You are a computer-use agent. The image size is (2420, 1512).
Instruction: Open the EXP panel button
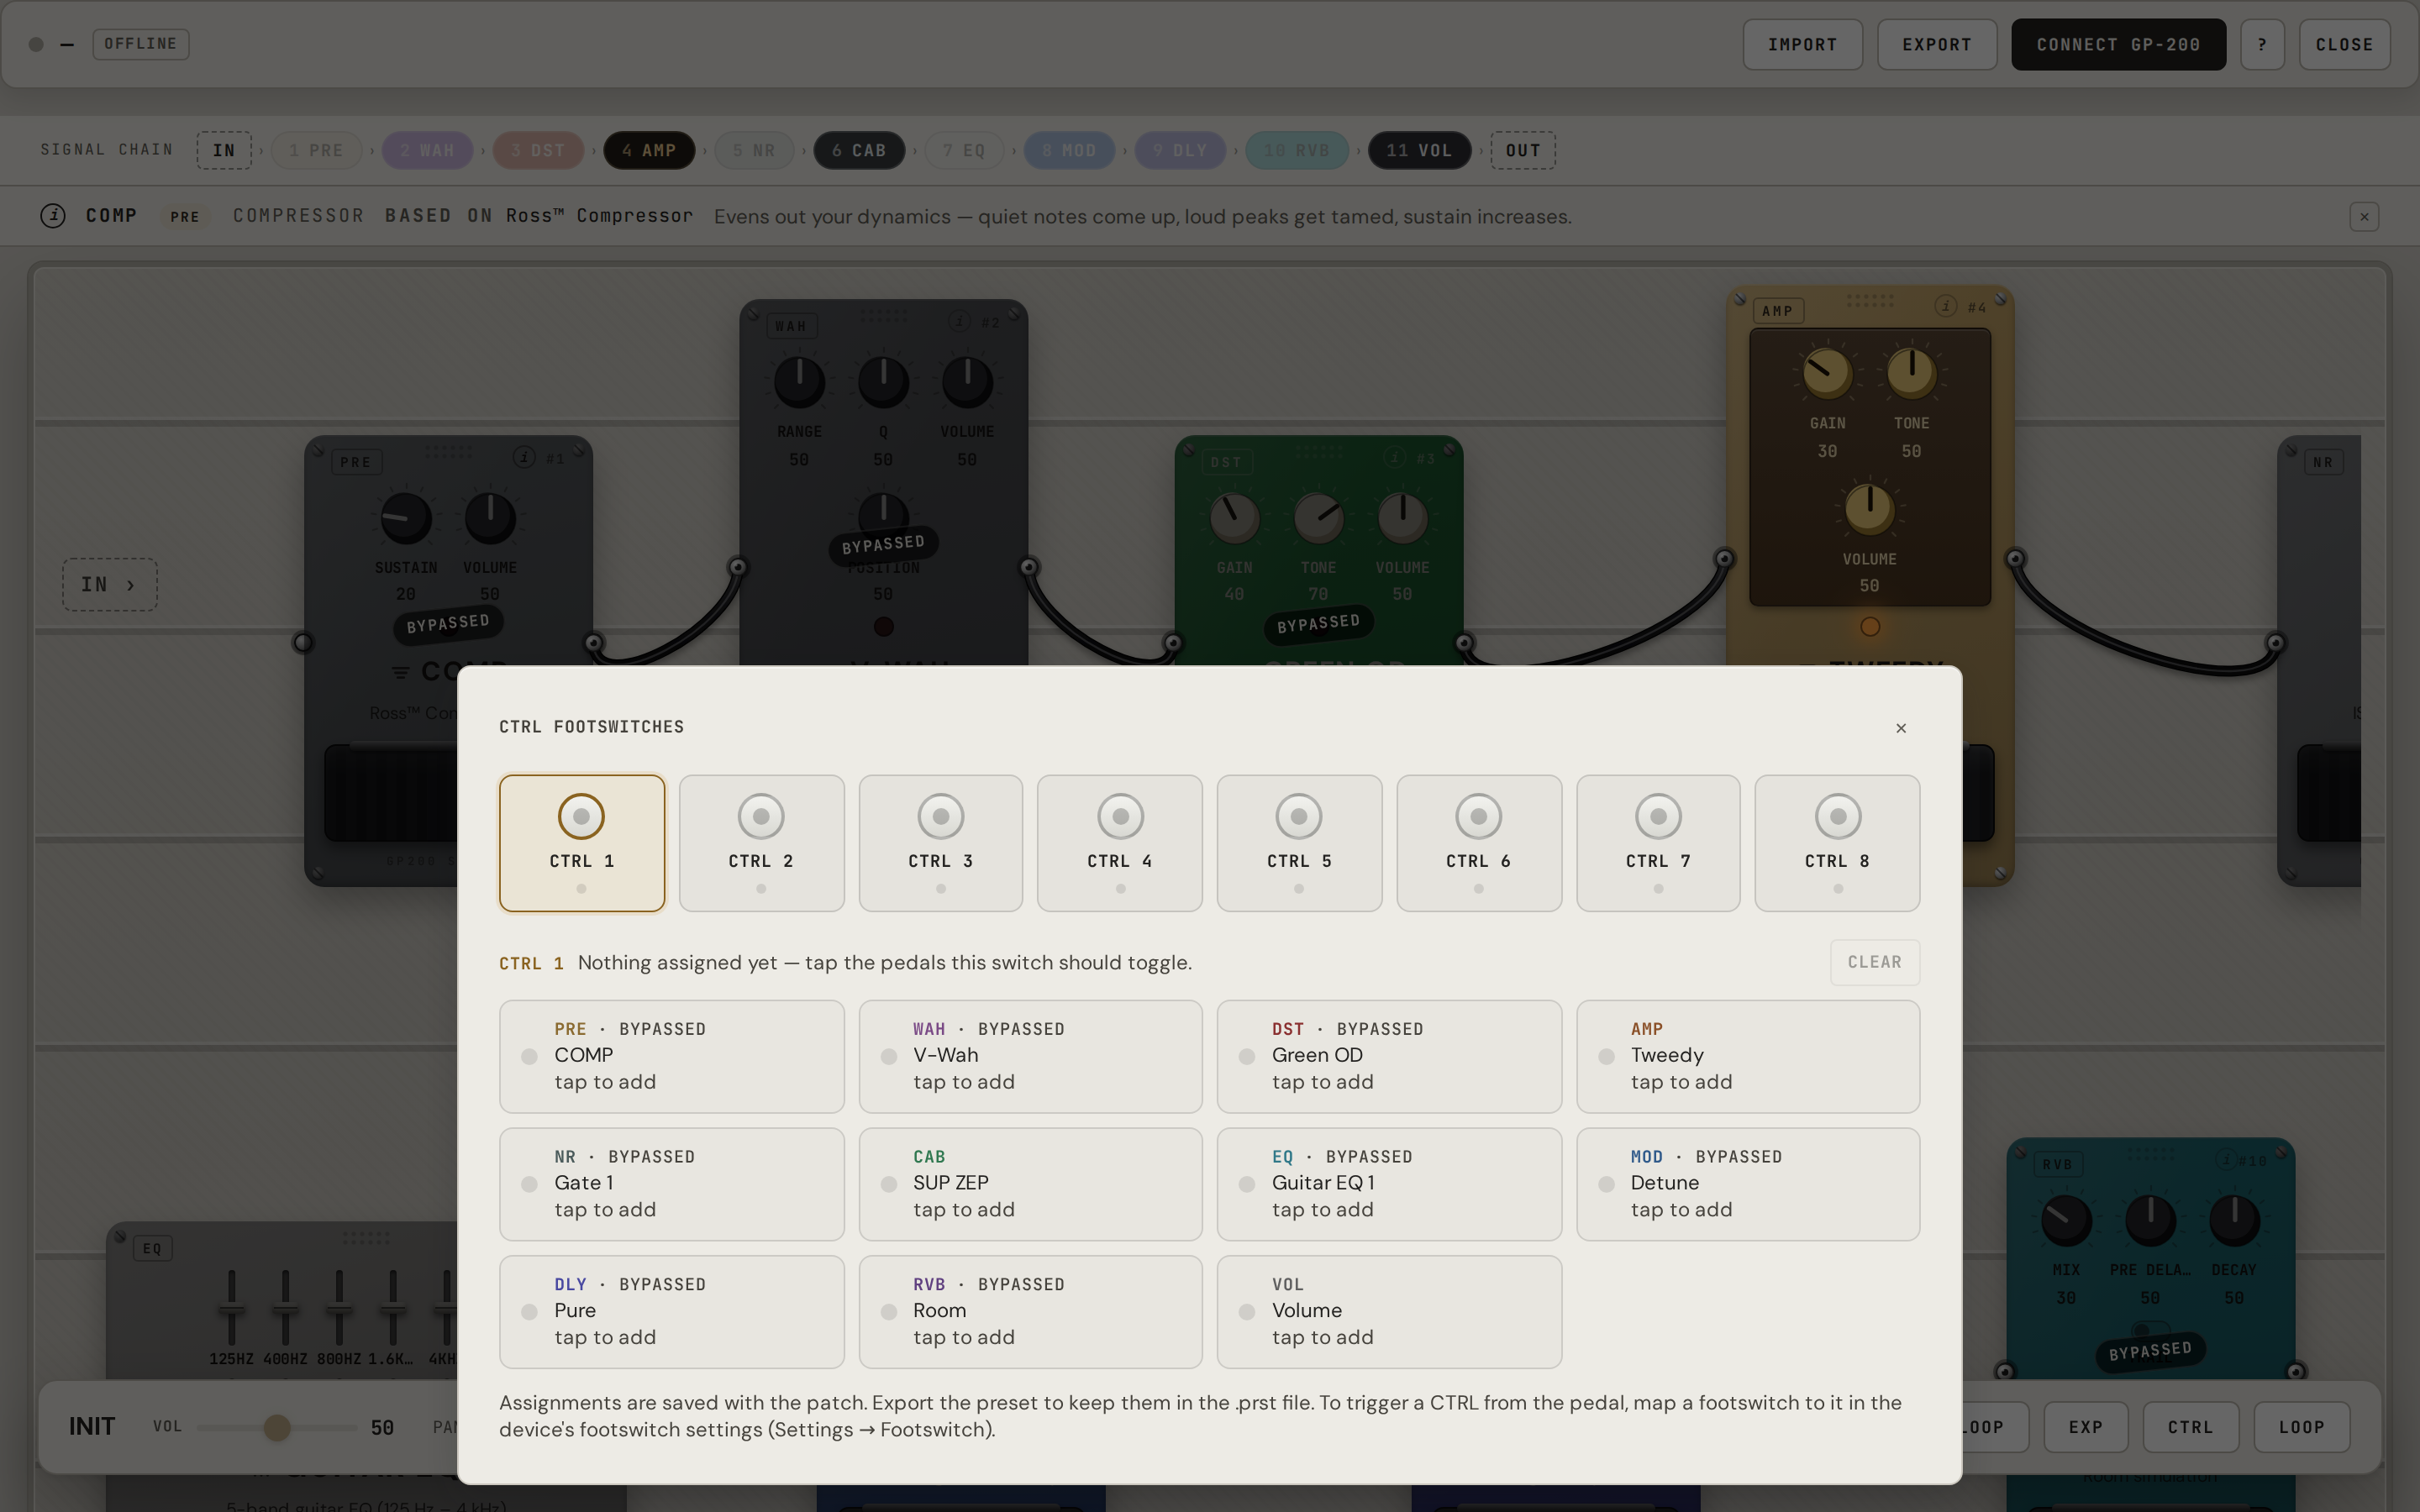[x=2085, y=1427]
